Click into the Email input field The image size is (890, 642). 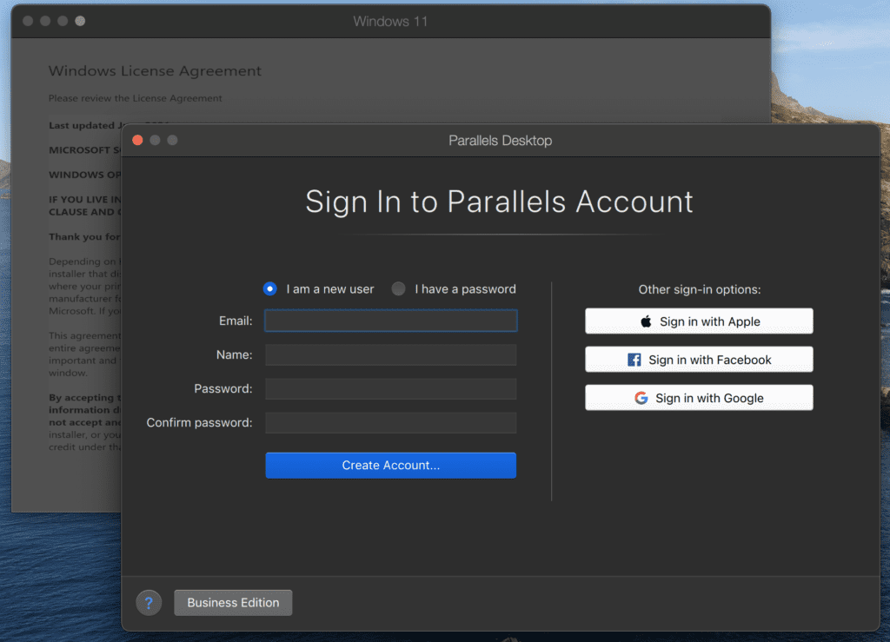(390, 321)
